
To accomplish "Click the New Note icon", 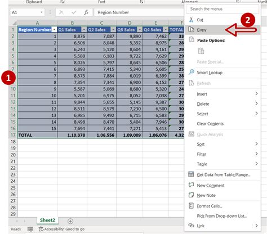I will click(191, 195).
